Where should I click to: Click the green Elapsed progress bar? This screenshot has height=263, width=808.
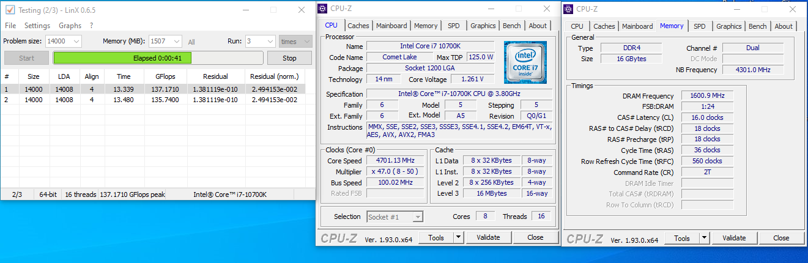pos(158,58)
